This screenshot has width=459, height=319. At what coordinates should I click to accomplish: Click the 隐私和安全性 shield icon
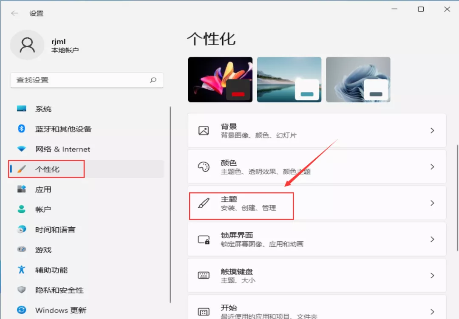(x=21, y=290)
